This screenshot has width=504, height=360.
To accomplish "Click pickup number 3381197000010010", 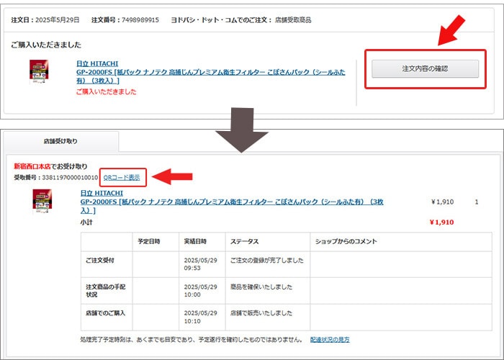I will tap(70, 177).
